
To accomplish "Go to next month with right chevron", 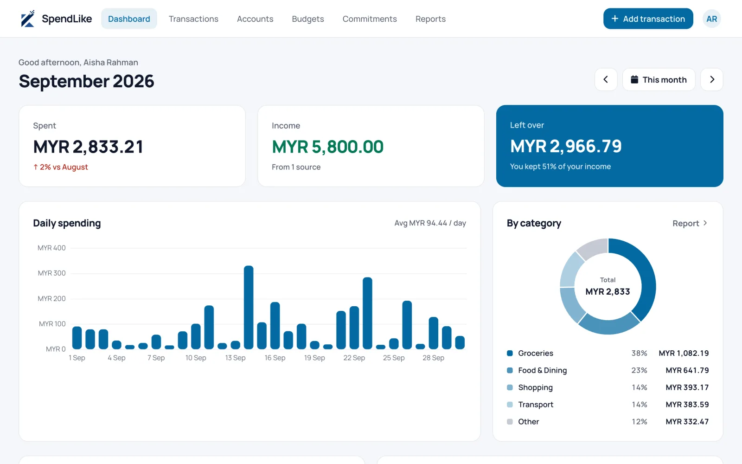I will (712, 79).
